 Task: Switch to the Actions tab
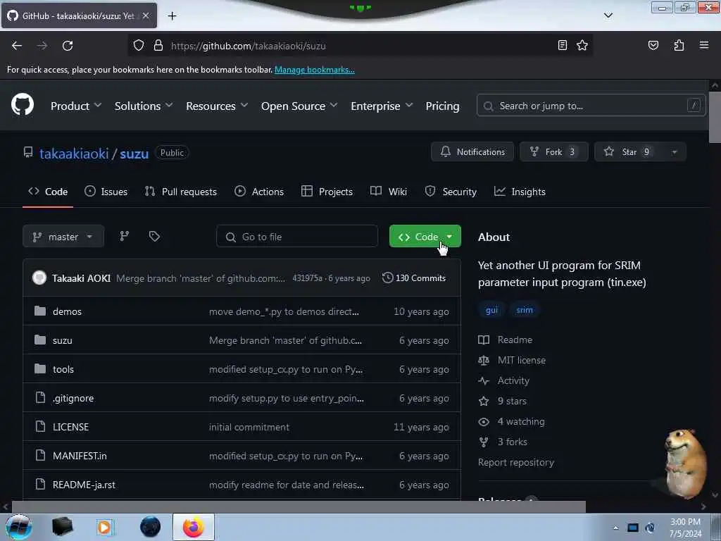click(x=259, y=192)
